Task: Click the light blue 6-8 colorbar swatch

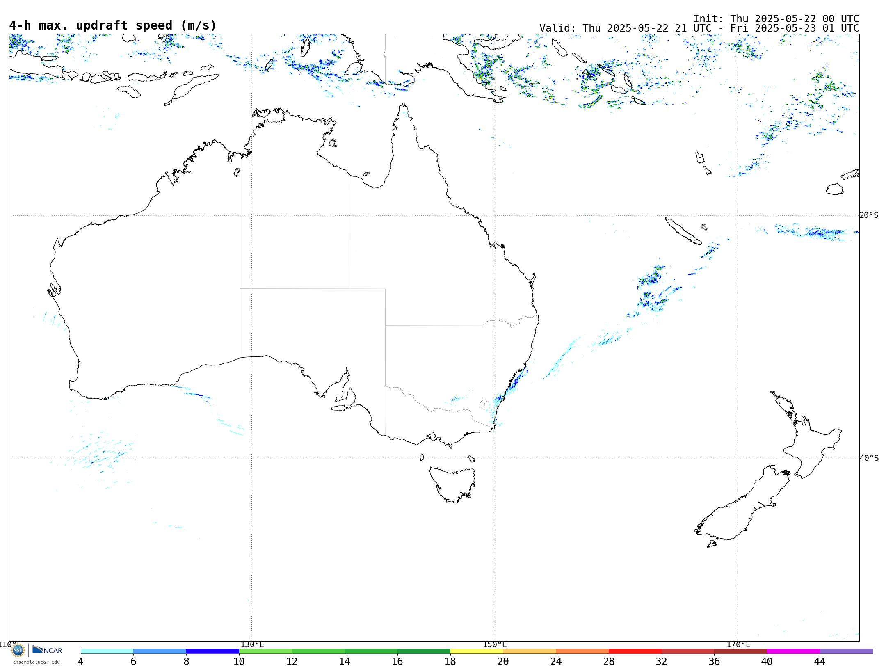Action: 160,651
